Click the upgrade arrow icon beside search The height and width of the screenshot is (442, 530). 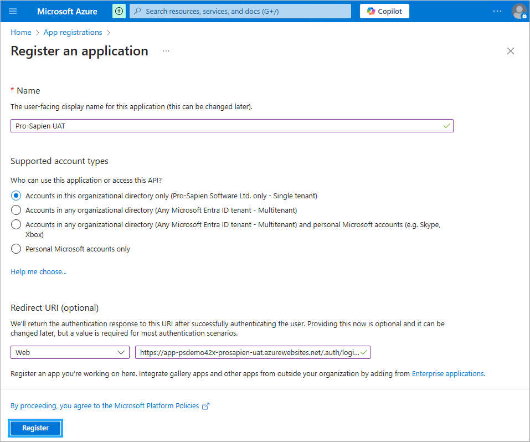pyautogui.click(x=119, y=11)
